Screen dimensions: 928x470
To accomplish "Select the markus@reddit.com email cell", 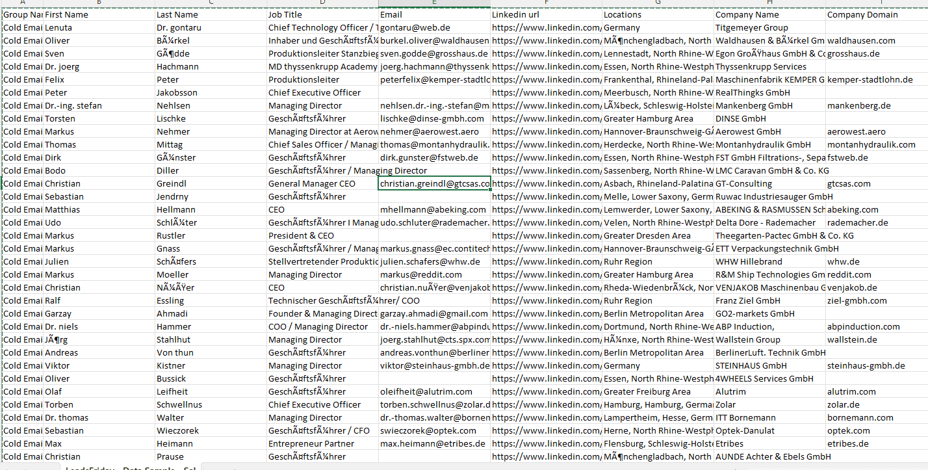I will (x=434, y=274).
